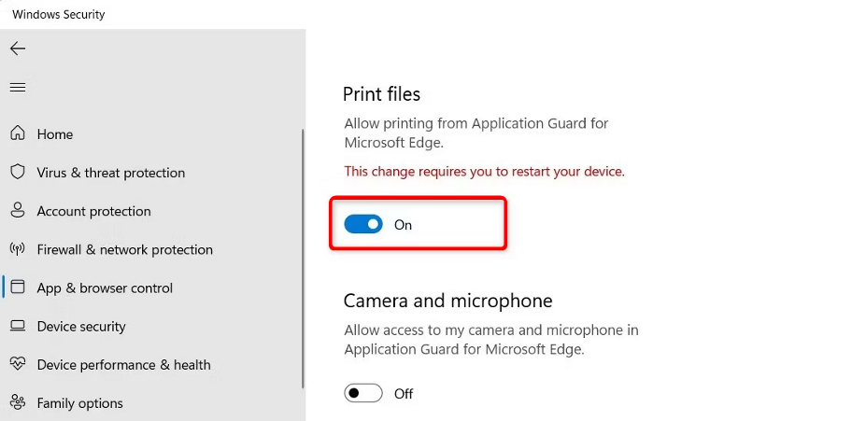Click the Virus & threat protection shield icon
The height and width of the screenshot is (421, 866).
(x=18, y=173)
